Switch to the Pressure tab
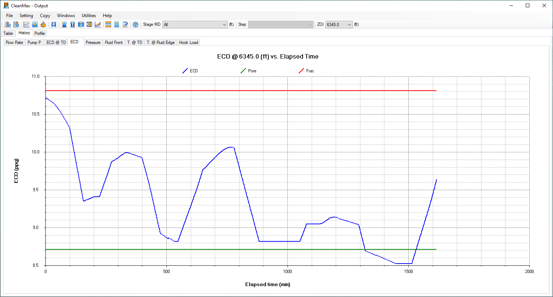Screen dimensions: 553x297 pos(93,43)
